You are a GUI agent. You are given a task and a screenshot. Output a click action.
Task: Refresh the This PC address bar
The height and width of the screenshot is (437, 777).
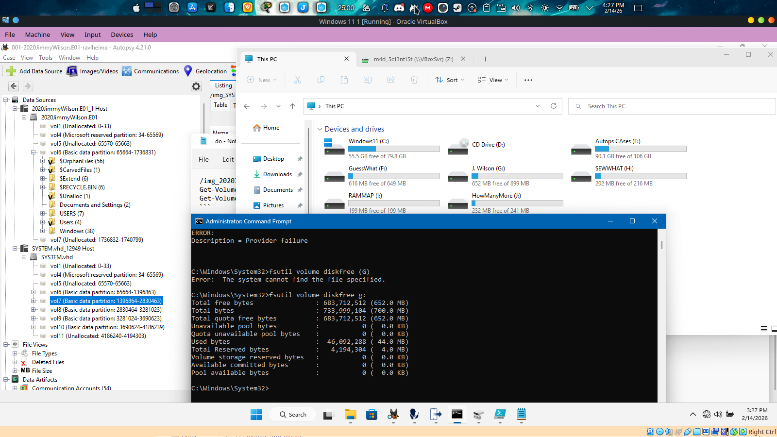coord(553,106)
